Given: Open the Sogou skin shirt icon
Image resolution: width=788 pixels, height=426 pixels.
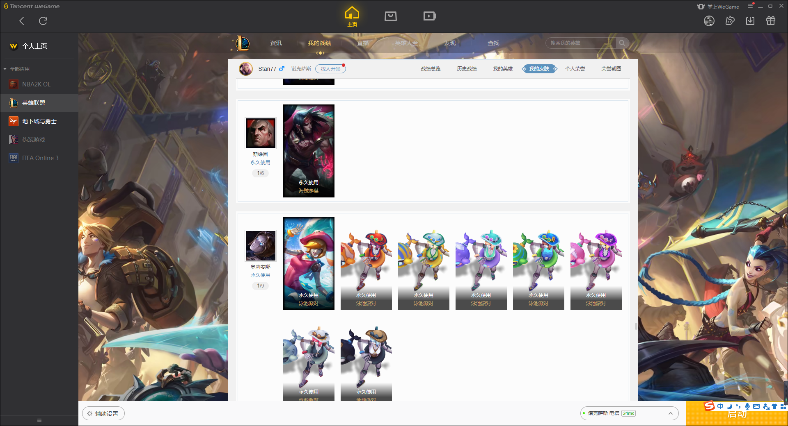Looking at the screenshot, I should [x=774, y=406].
